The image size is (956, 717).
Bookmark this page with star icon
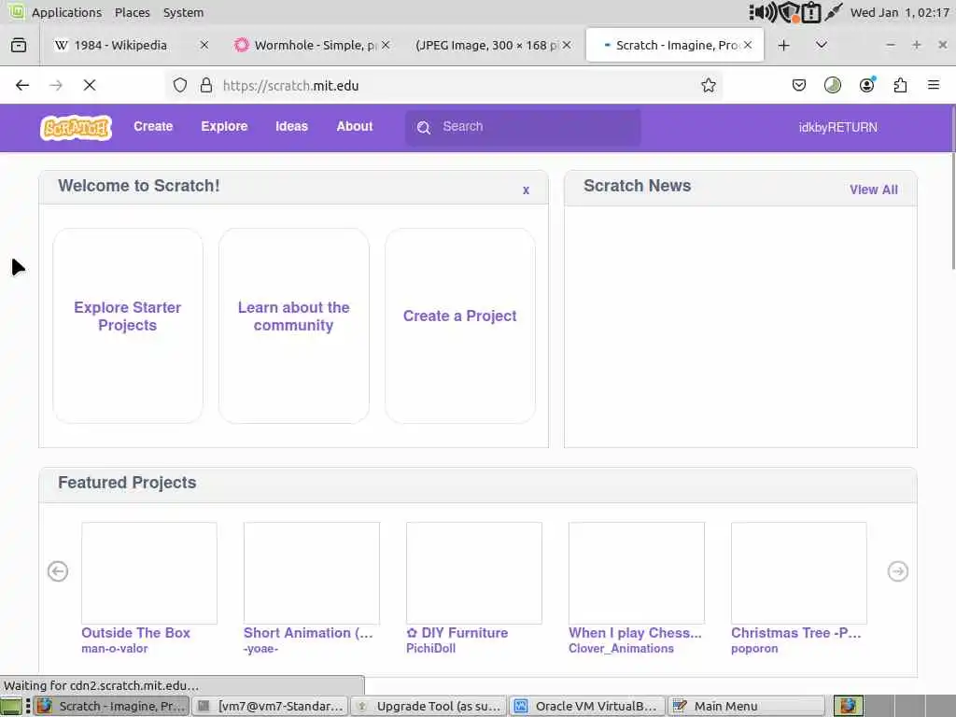708,85
